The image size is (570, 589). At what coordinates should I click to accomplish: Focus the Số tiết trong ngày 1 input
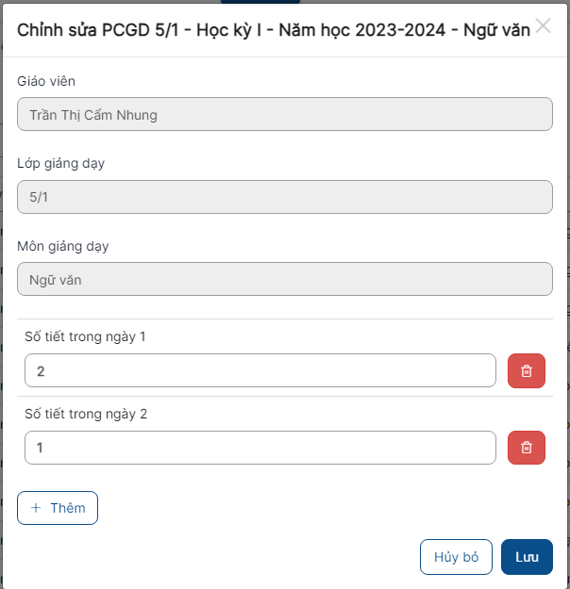point(260,371)
